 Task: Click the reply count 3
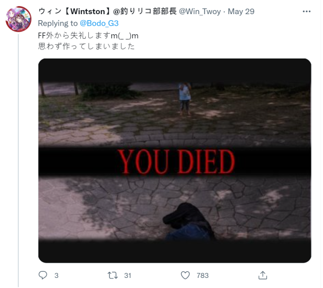(57, 276)
